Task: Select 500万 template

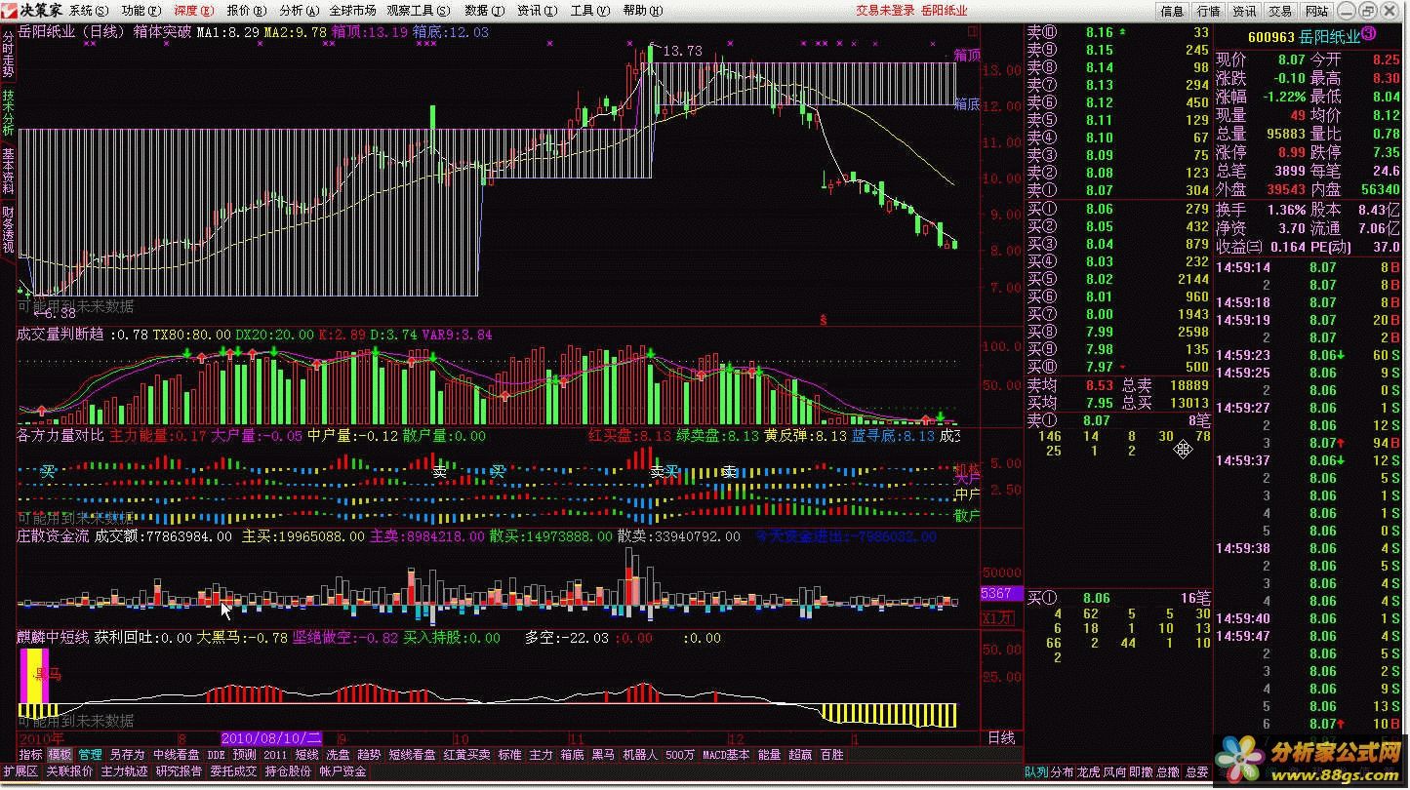Action: point(681,755)
